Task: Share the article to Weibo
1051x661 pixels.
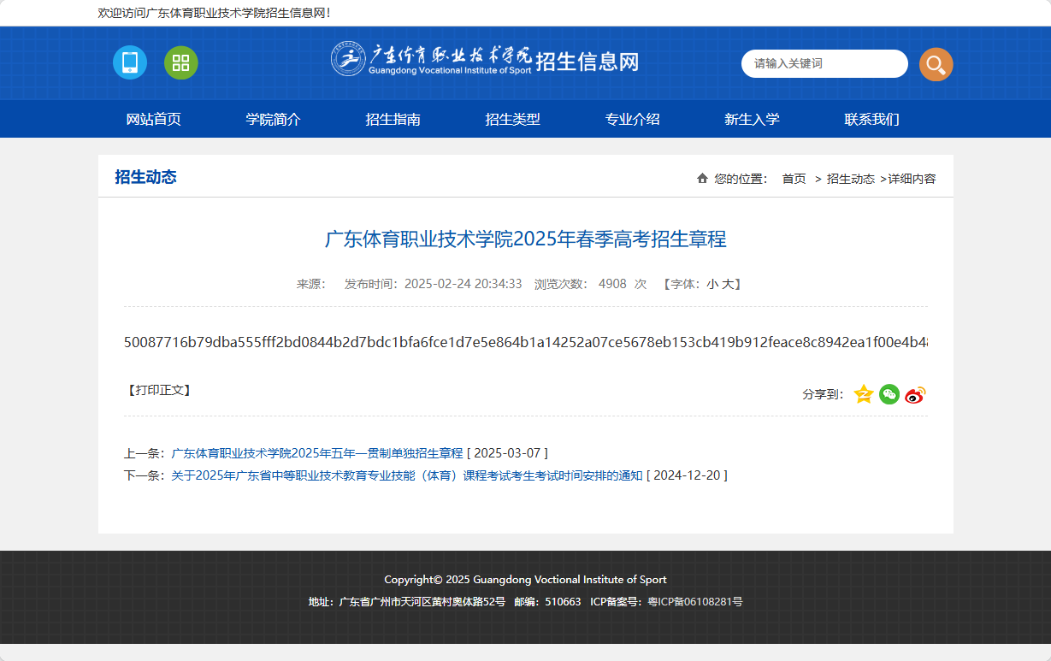Action: [915, 394]
